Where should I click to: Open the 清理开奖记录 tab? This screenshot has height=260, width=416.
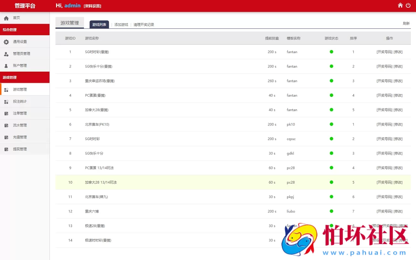pos(144,25)
